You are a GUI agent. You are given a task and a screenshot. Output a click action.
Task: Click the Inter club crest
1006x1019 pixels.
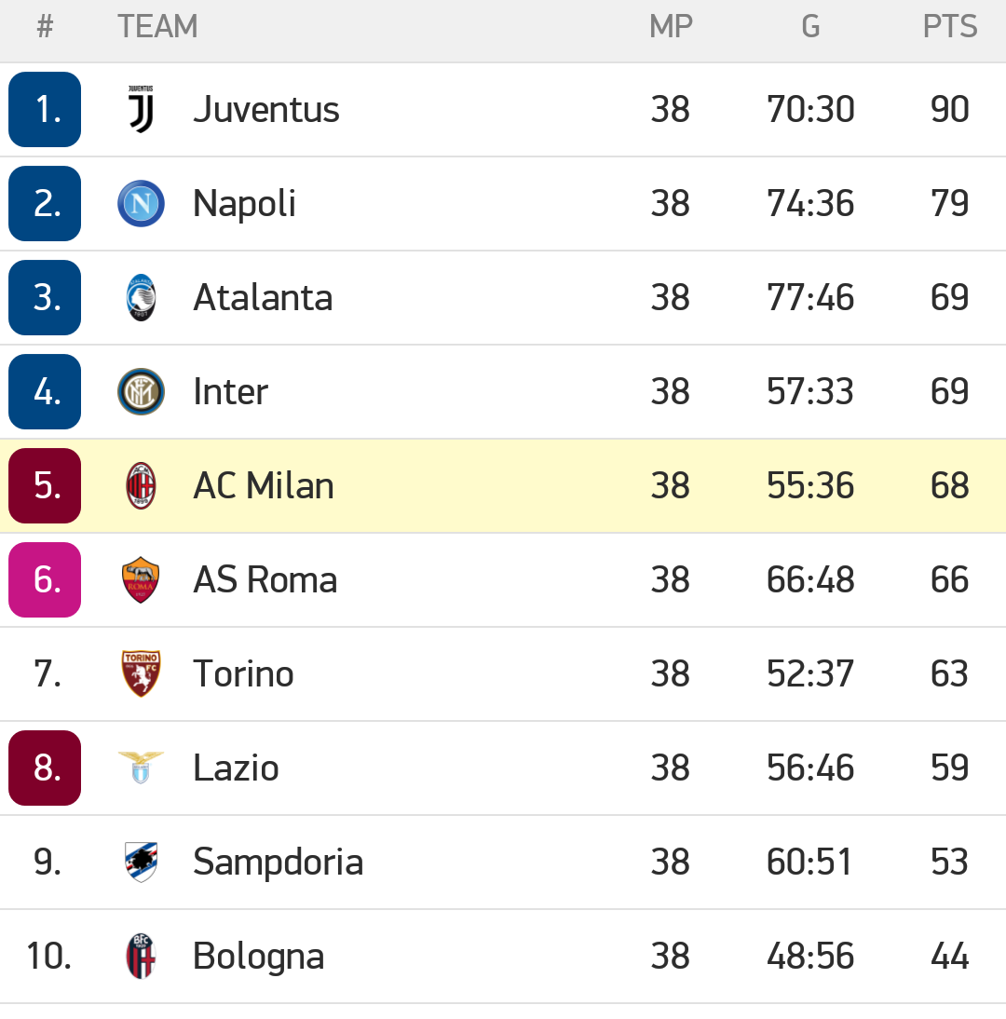[x=141, y=392]
